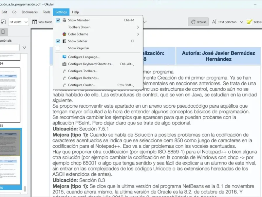The height and width of the screenshot is (197, 262).
Task: Open Configure Language menu entry
Action: (x=98, y=57)
